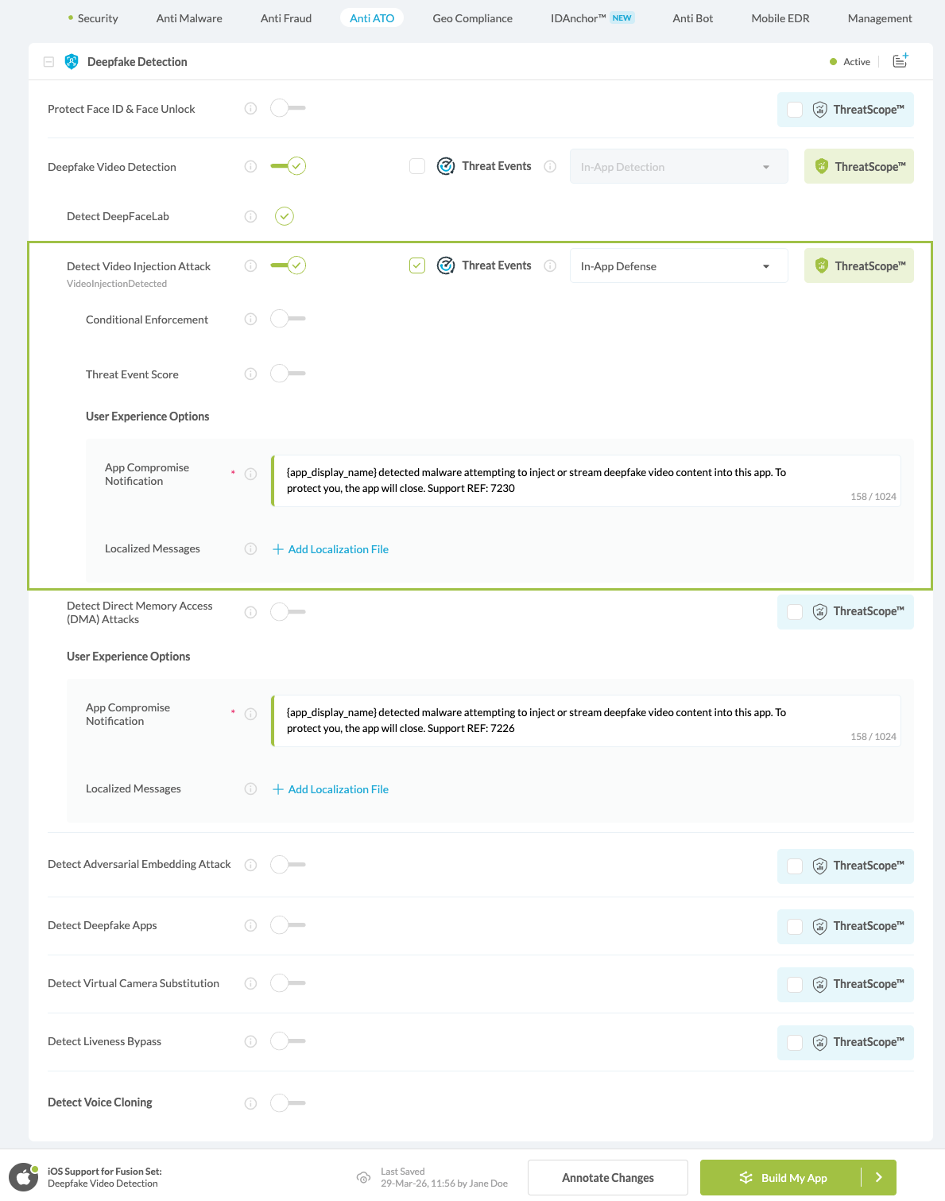Viewport: 945px width, 1201px height.
Task: Open the In-App Detection dropdown
Action: pyautogui.click(x=677, y=166)
